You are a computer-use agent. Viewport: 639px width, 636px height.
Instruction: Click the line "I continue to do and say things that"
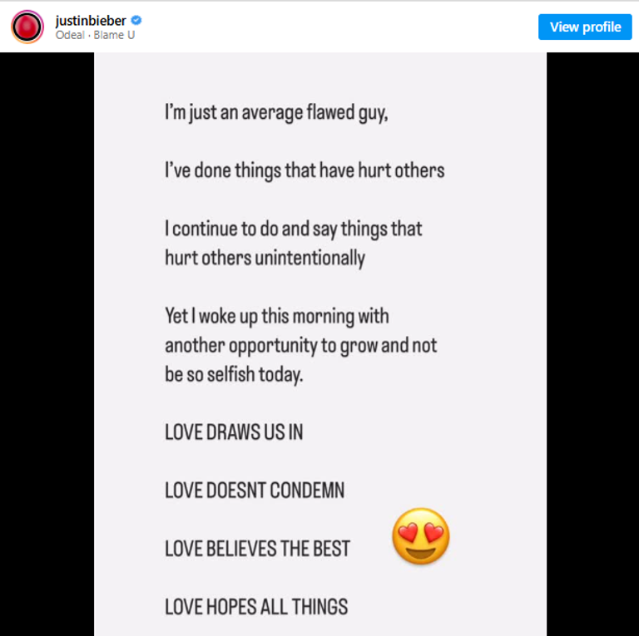(294, 229)
